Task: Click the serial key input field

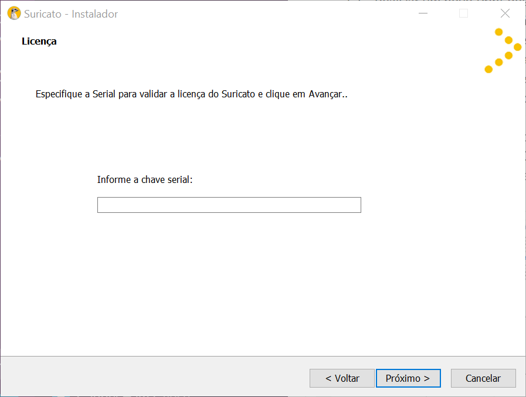Action: pyautogui.click(x=229, y=205)
